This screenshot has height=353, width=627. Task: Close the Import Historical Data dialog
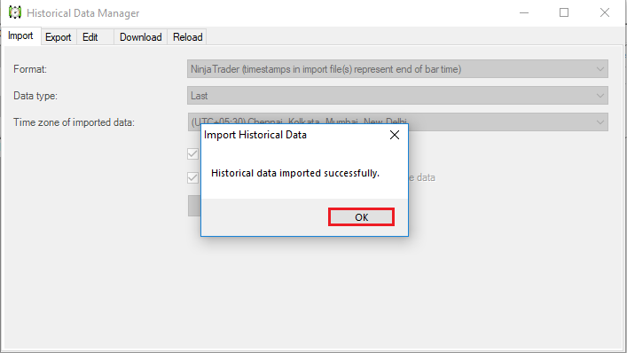(x=395, y=135)
